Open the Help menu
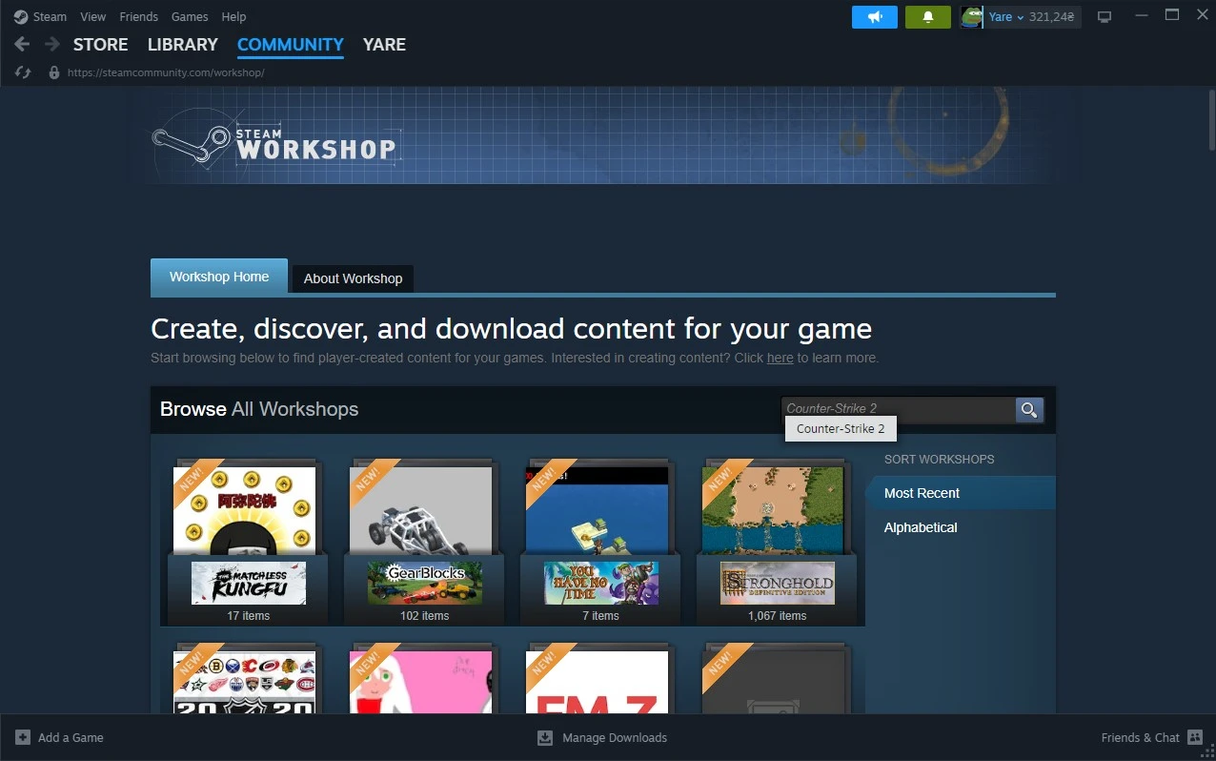The width and height of the screenshot is (1216, 761). 233,17
